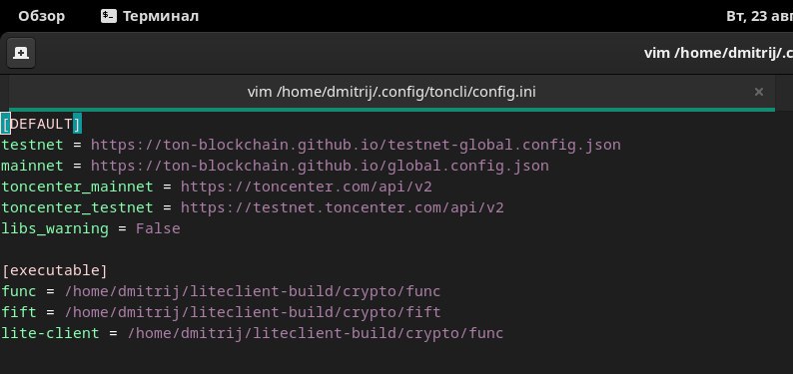The width and height of the screenshot is (793, 374).
Task: Click the testnet-global.config.json URL
Action: tap(356, 145)
